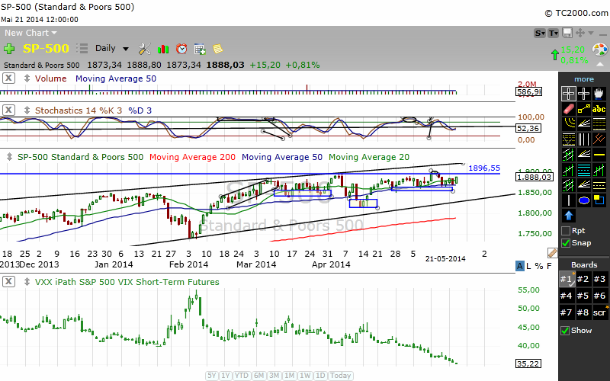Screen dimensions: 610x381
Task: Select the yellow trendline drawing tool
Action: tap(583, 109)
